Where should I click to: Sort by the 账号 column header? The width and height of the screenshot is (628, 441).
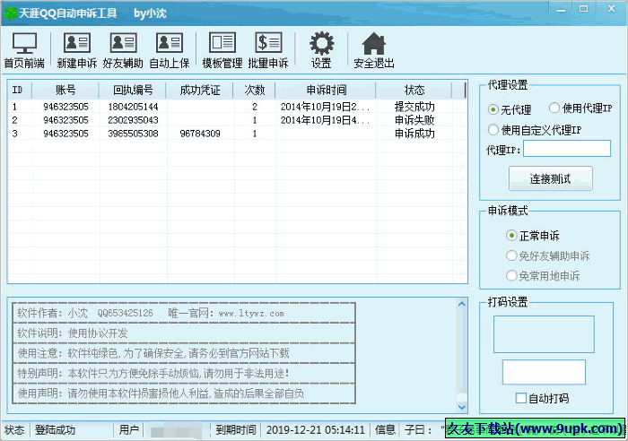pos(65,90)
